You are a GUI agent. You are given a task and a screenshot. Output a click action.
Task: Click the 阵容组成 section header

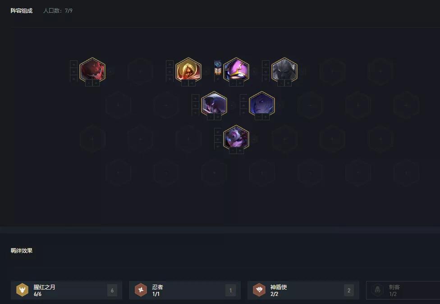pyautogui.click(x=22, y=11)
